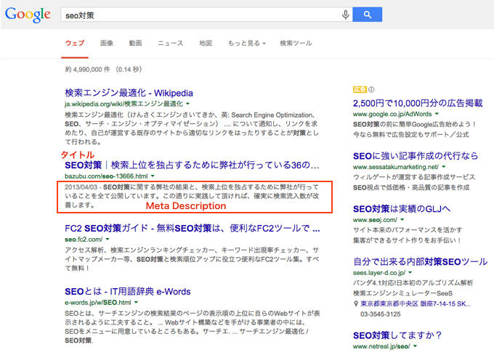The width and height of the screenshot is (494, 352).
Task: Open the FC2 SEO対策ガイド result
Action: pyautogui.click(x=193, y=228)
